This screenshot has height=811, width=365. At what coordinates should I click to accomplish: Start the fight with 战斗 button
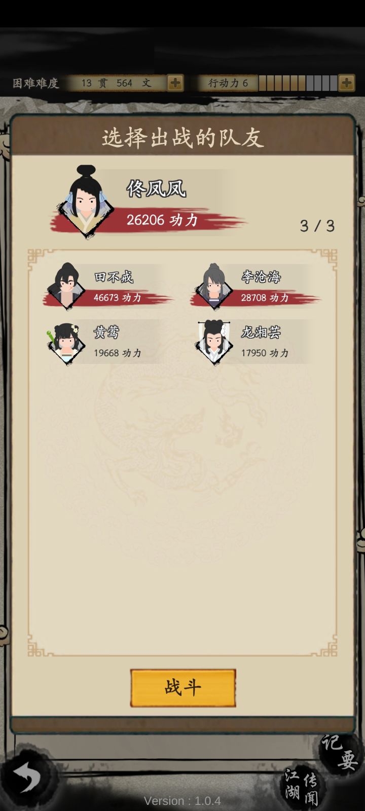point(183,688)
